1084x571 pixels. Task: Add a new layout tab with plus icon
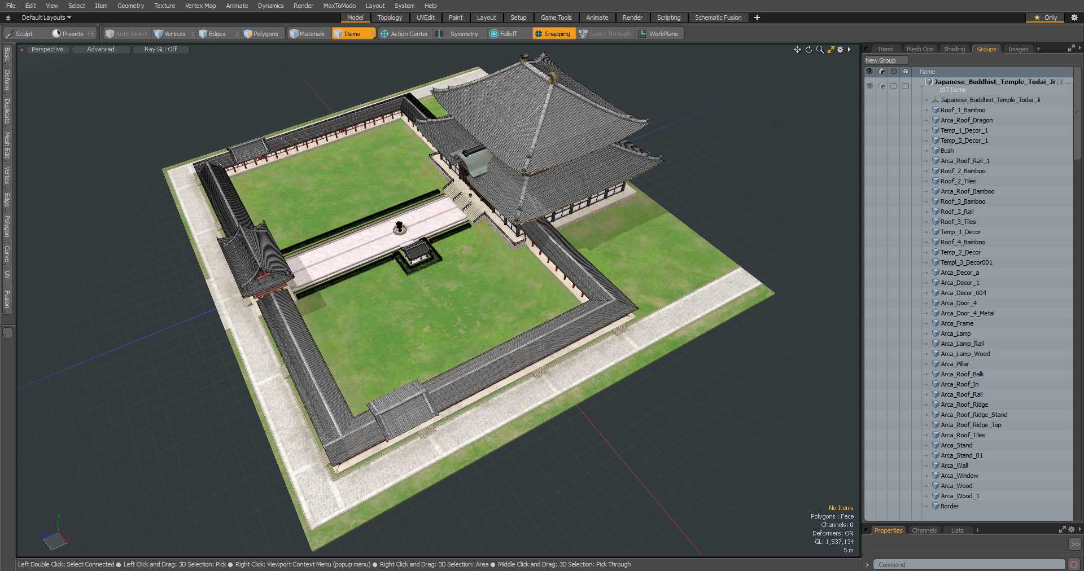click(757, 17)
